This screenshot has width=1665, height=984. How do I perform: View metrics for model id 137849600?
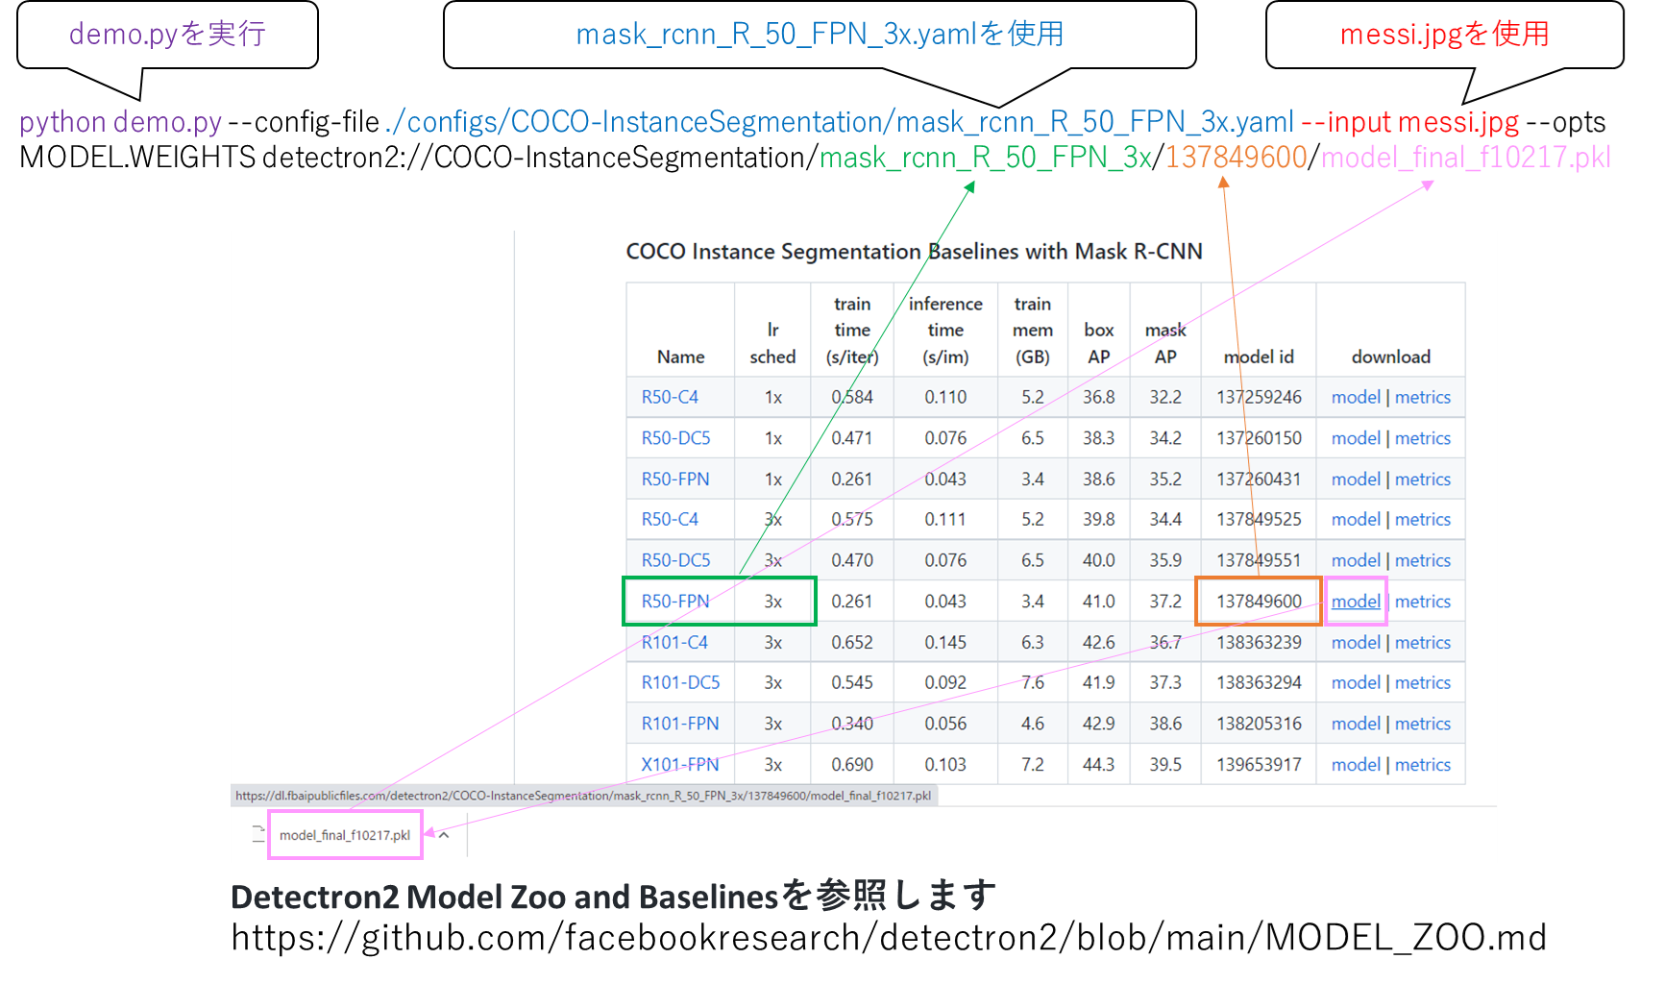[1422, 602]
